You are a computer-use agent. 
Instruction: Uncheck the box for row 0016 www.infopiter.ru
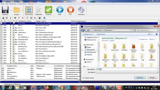tap(1, 58)
